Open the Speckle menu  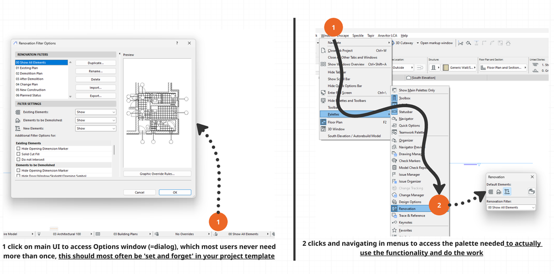click(358, 35)
